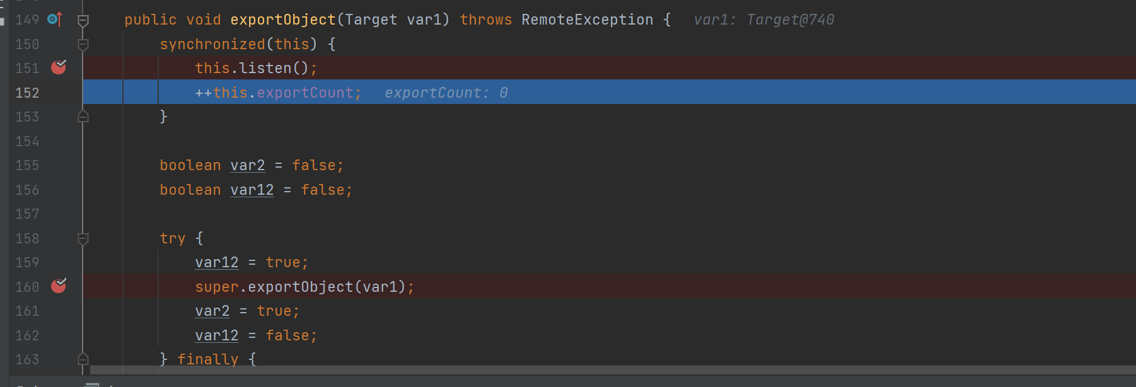
Task: Click fold end marker on finally line 163
Action: click(83, 359)
